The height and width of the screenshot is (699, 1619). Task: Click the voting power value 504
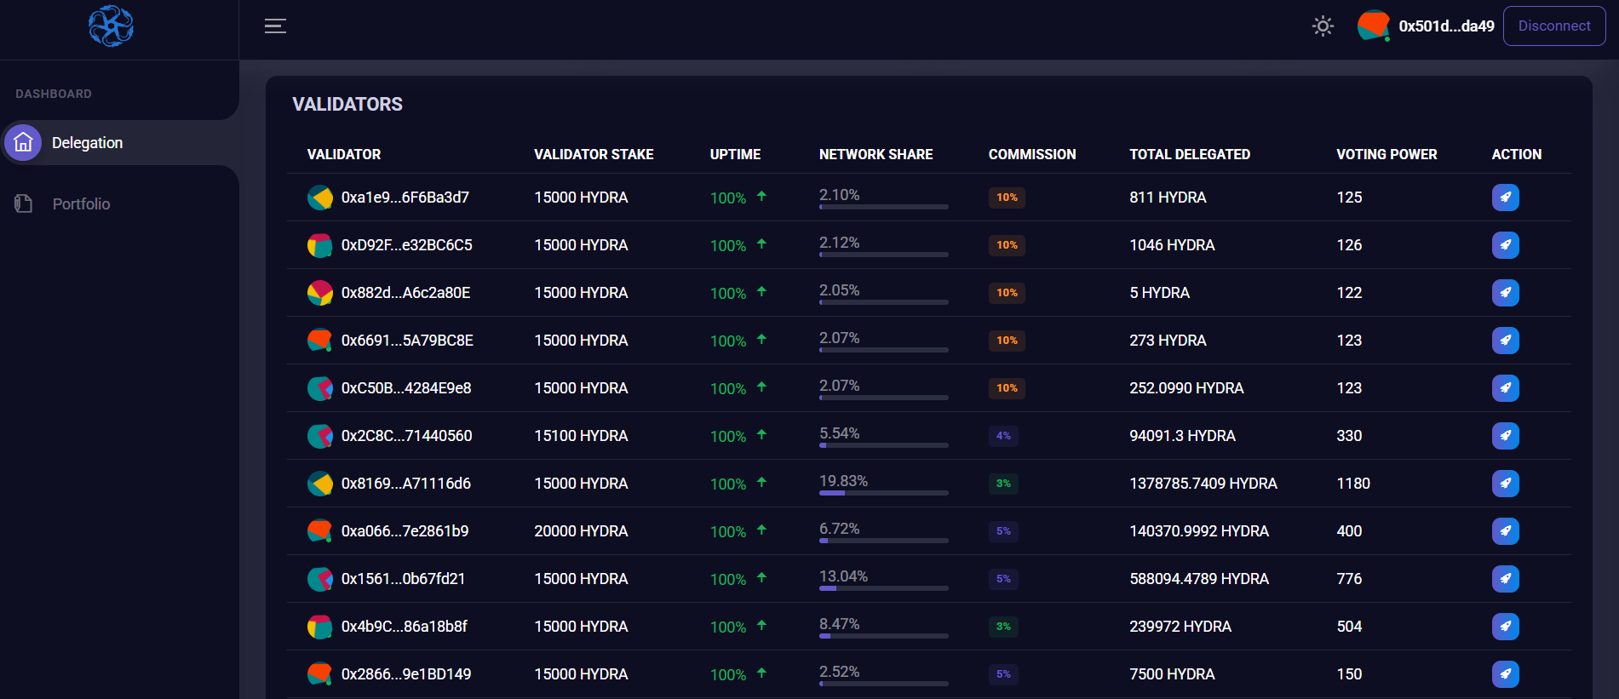(x=1349, y=627)
